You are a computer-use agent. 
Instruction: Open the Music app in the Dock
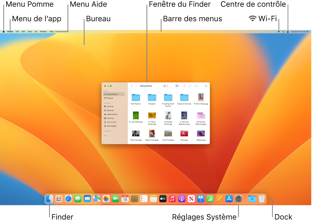172,199
